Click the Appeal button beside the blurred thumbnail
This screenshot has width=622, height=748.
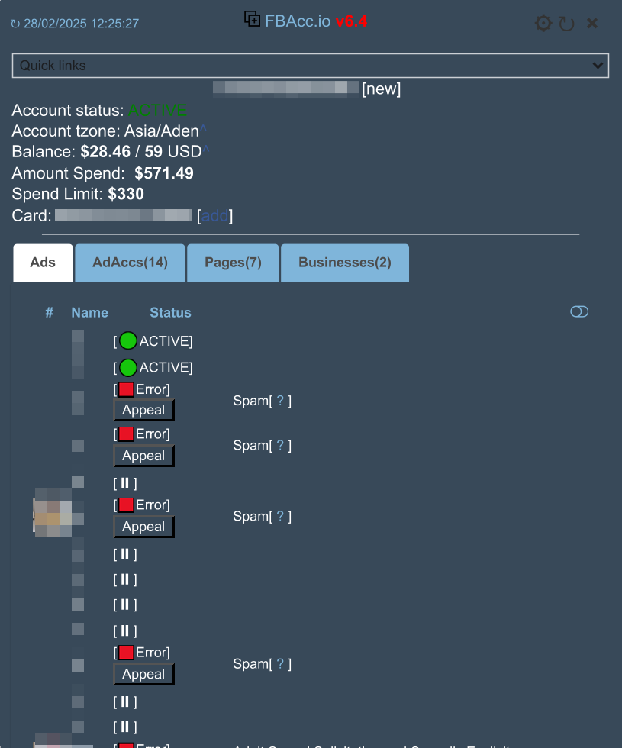[x=143, y=527]
